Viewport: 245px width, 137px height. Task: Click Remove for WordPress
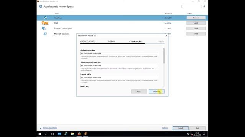pyautogui.click(x=196, y=18)
